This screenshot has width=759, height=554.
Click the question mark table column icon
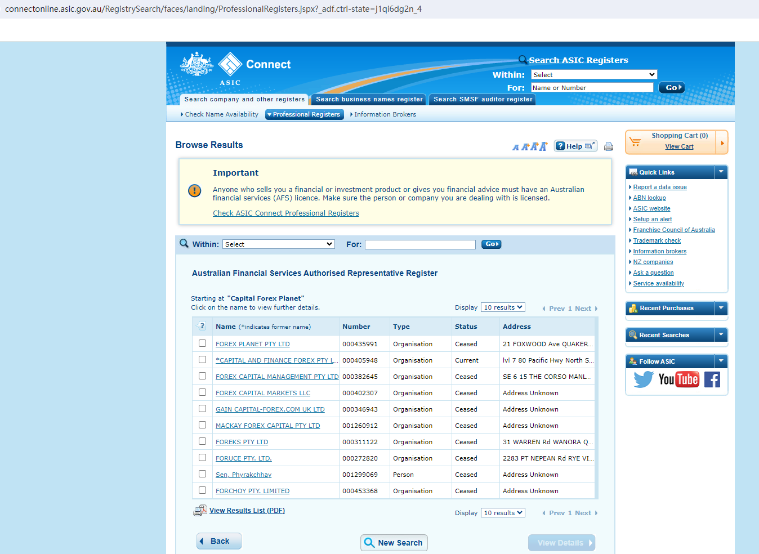[x=202, y=326]
